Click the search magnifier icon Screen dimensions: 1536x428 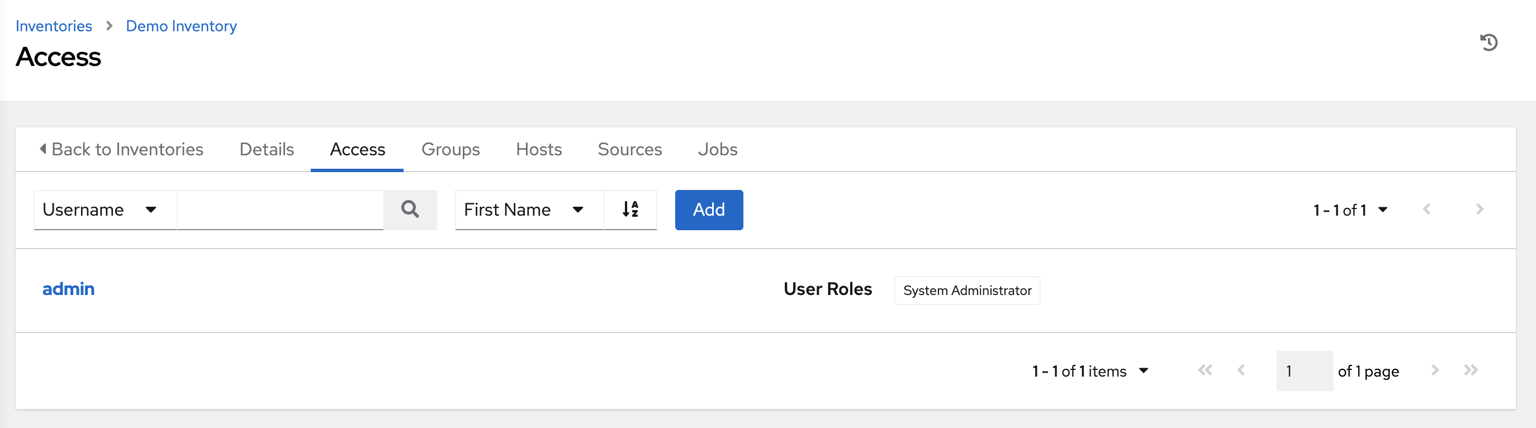coord(410,209)
